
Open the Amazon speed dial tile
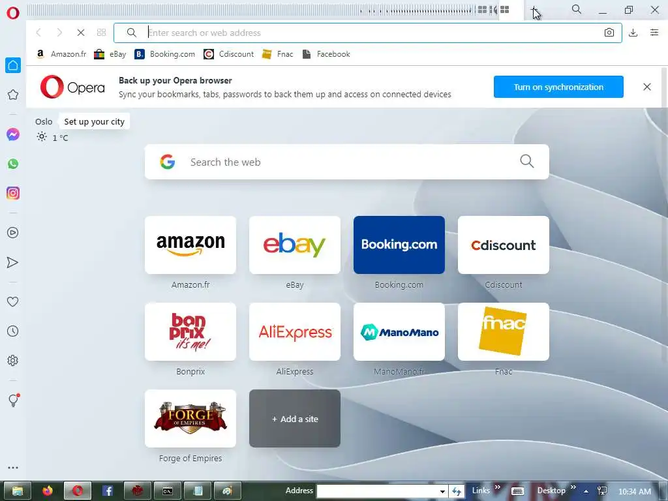coord(190,245)
